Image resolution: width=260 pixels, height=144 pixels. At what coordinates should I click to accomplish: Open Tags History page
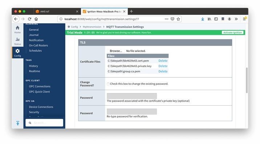tap(33, 66)
